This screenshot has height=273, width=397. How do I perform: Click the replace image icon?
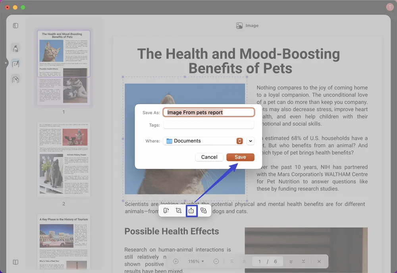(204, 211)
